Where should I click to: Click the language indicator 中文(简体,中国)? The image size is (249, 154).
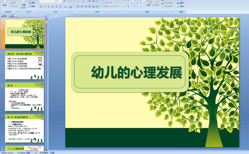coord(47,153)
